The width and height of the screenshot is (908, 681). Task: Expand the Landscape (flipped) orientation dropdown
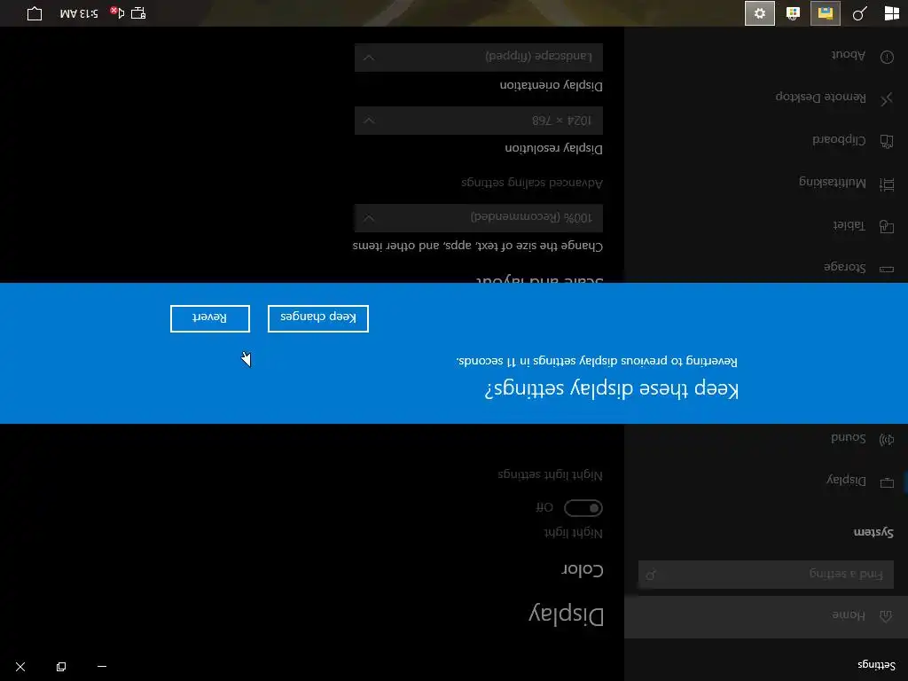478,57
